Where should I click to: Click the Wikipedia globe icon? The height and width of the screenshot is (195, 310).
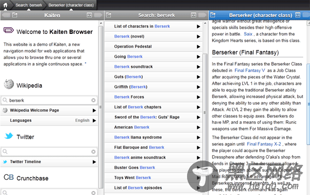point(8,84)
